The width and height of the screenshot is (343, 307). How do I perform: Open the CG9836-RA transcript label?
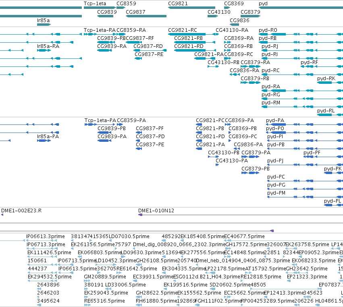coord(244,71)
